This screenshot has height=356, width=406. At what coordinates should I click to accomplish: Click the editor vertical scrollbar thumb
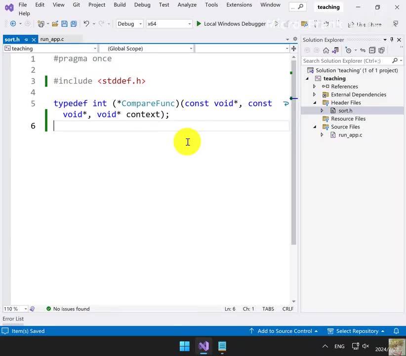pyautogui.click(x=293, y=152)
